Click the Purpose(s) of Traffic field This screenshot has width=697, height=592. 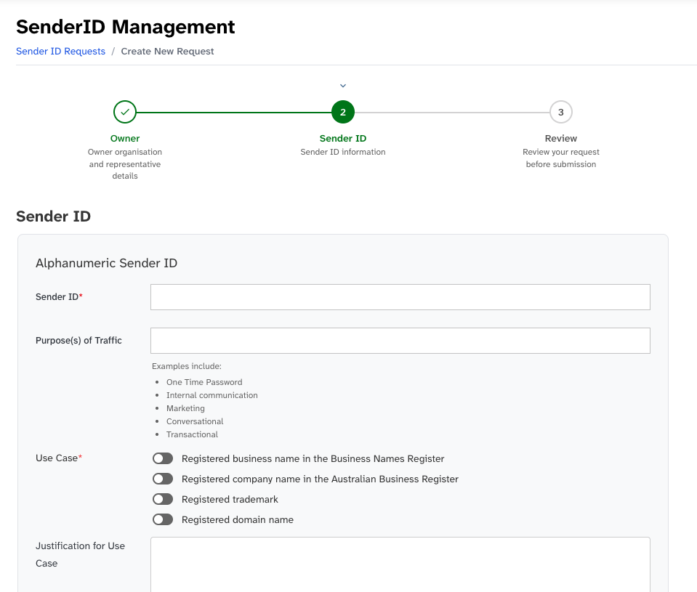(x=400, y=340)
